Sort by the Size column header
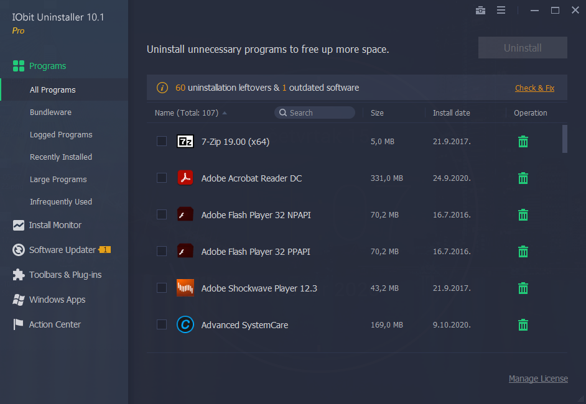This screenshot has height=404, width=586. (377, 112)
